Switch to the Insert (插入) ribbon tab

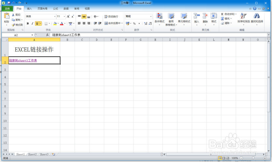pyautogui.click(x=29, y=9)
